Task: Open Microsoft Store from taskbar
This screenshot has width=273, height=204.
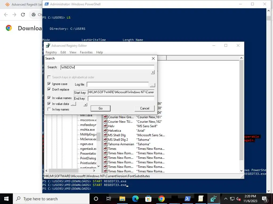Action: [x=148, y=199]
